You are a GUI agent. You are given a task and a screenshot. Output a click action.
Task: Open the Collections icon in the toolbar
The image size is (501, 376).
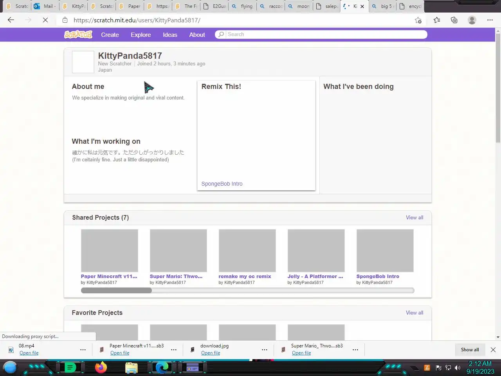[x=454, y=20]
